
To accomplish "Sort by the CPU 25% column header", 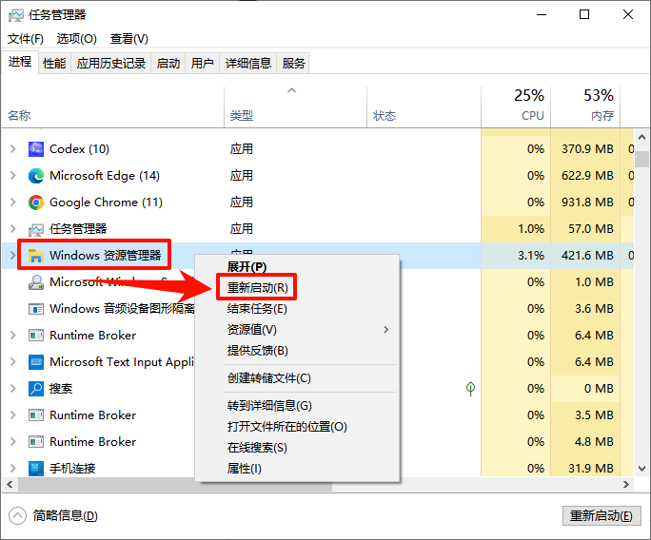I will pos(516,107).
